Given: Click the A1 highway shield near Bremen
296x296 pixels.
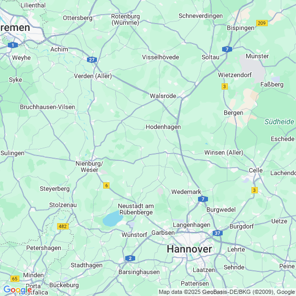Looking at the screenshot, I should pyautogui.click(x=13, y=45).
